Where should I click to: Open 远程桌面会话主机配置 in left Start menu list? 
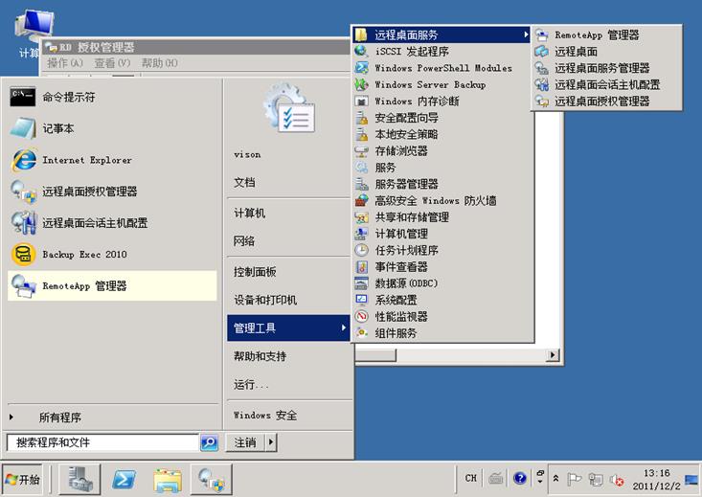pos(112,222)
